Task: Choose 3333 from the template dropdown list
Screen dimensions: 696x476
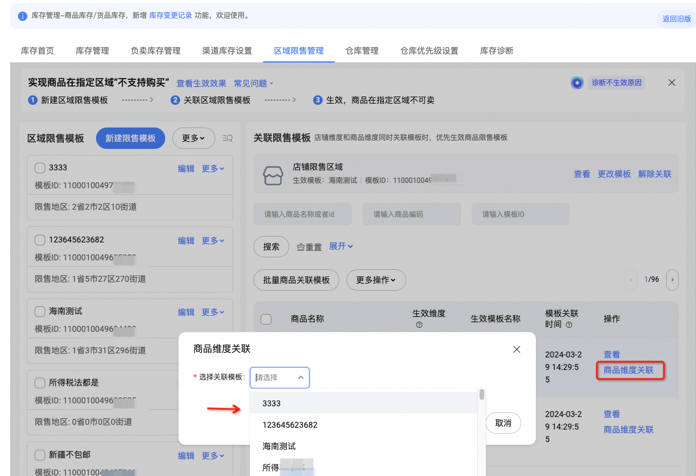Action: [364, 403]
